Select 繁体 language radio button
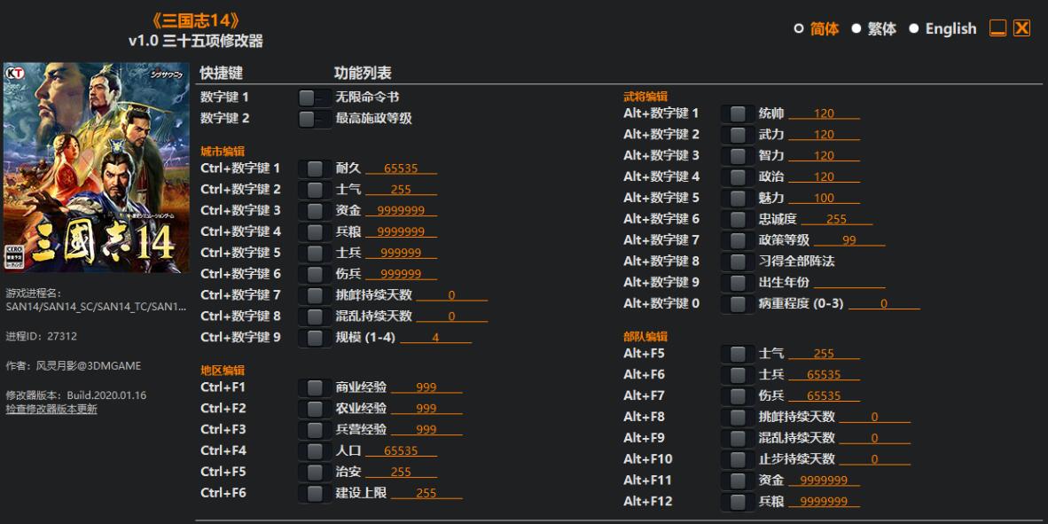 856,29
